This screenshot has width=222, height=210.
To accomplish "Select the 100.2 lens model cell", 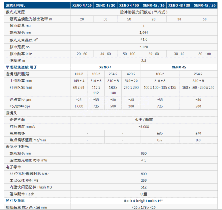I will coord(79,74).
